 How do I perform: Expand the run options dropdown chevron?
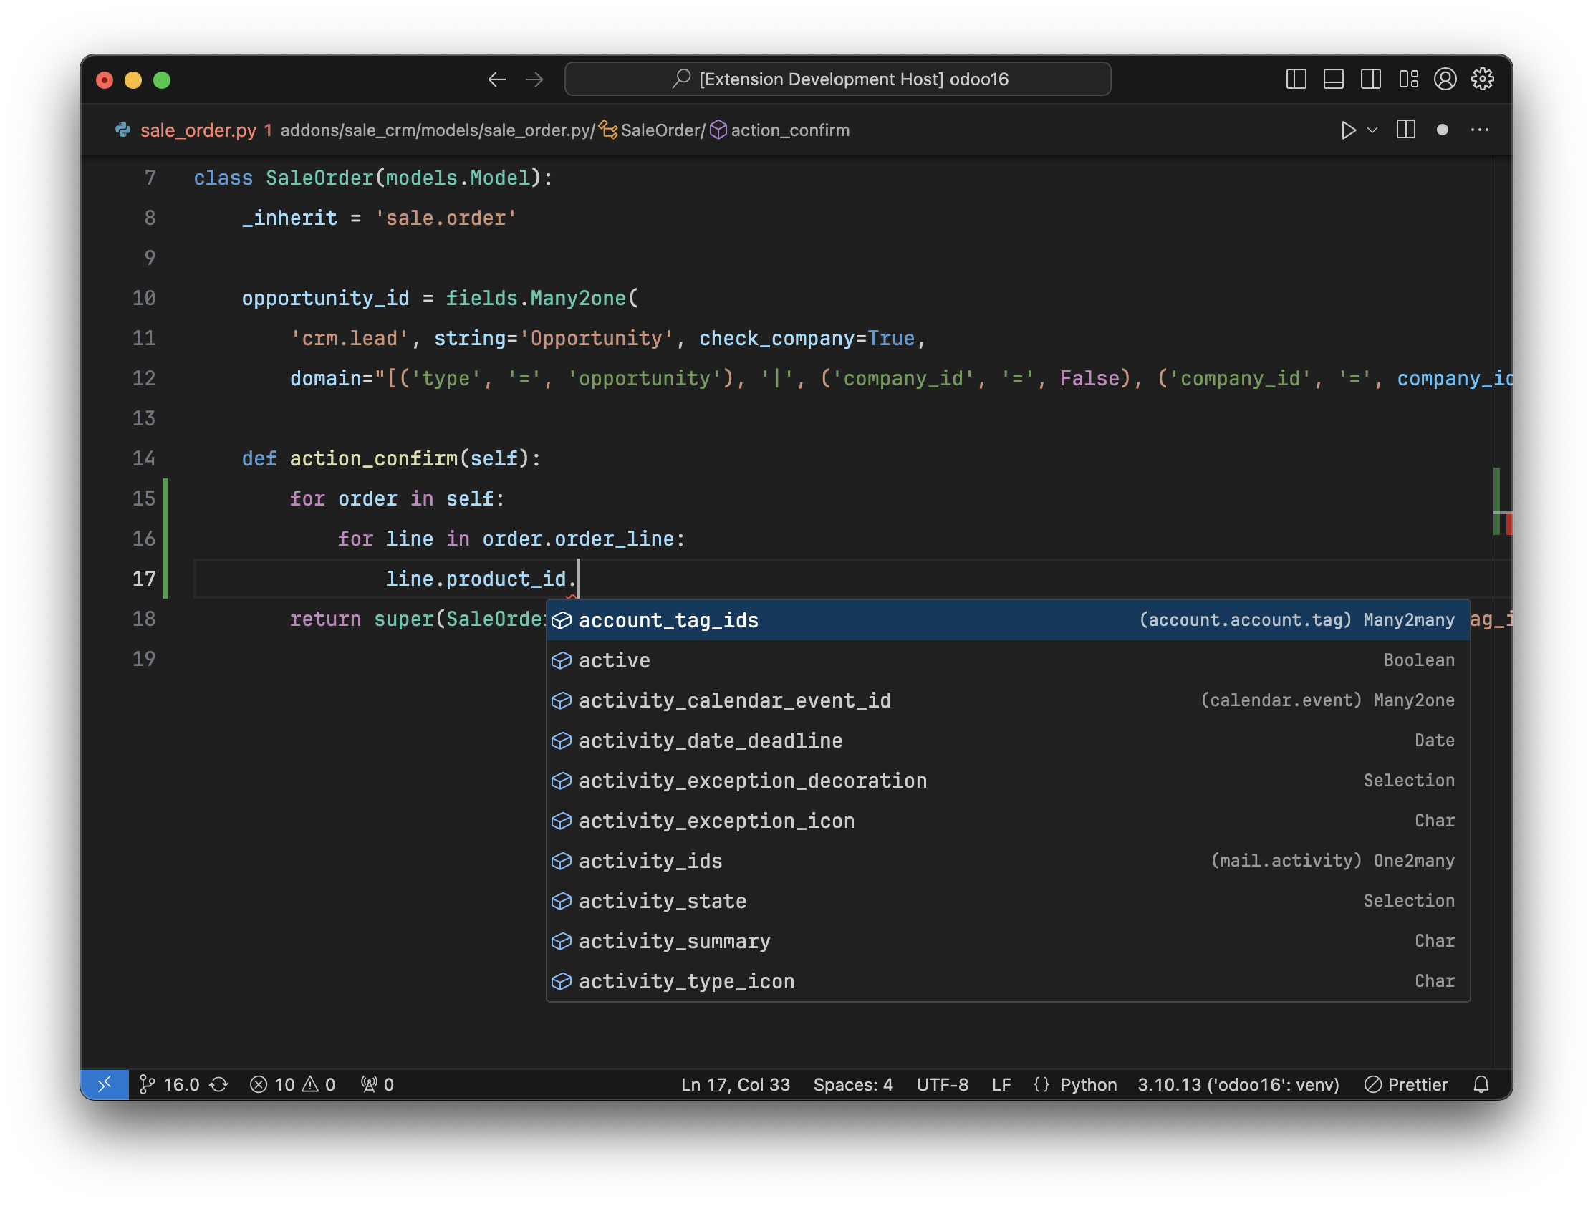[1372, 130]
